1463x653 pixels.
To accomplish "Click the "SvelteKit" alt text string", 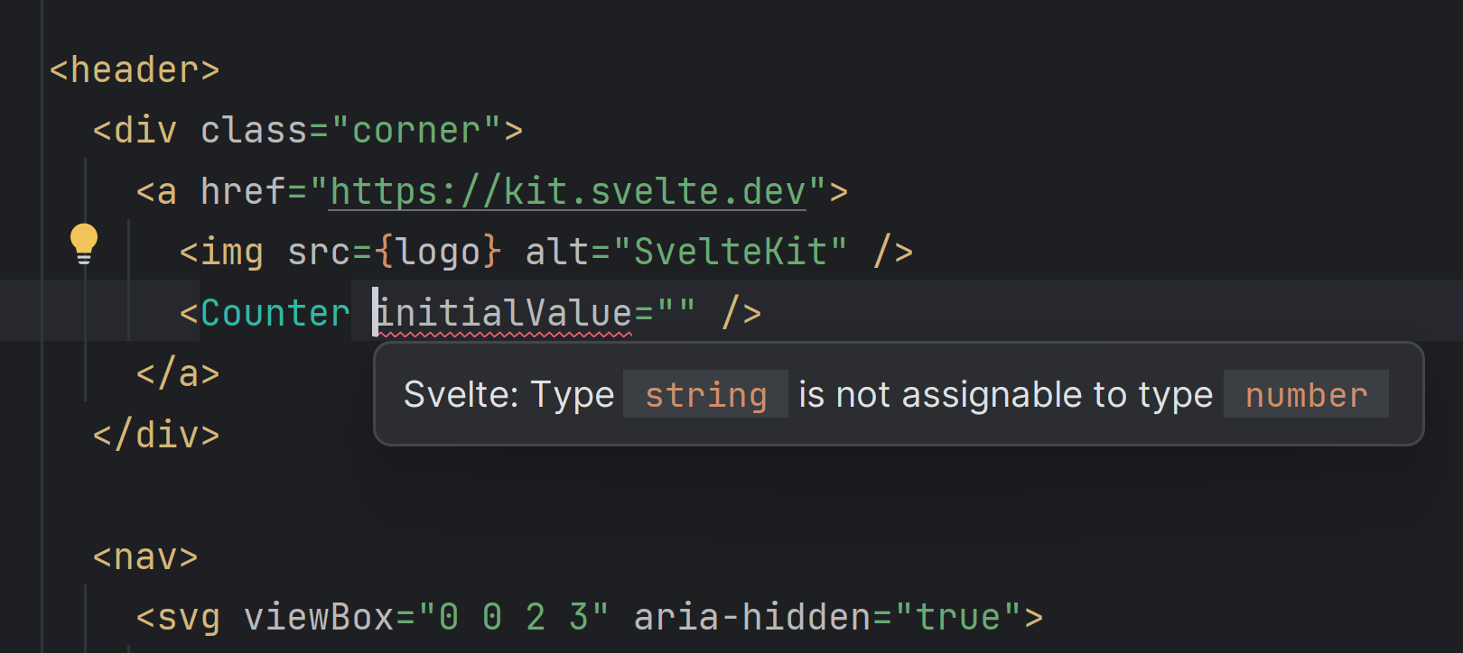I will [730, 253].
